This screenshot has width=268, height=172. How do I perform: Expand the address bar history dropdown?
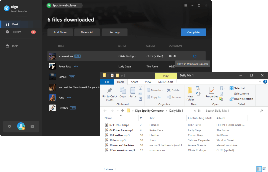[195, 111]
